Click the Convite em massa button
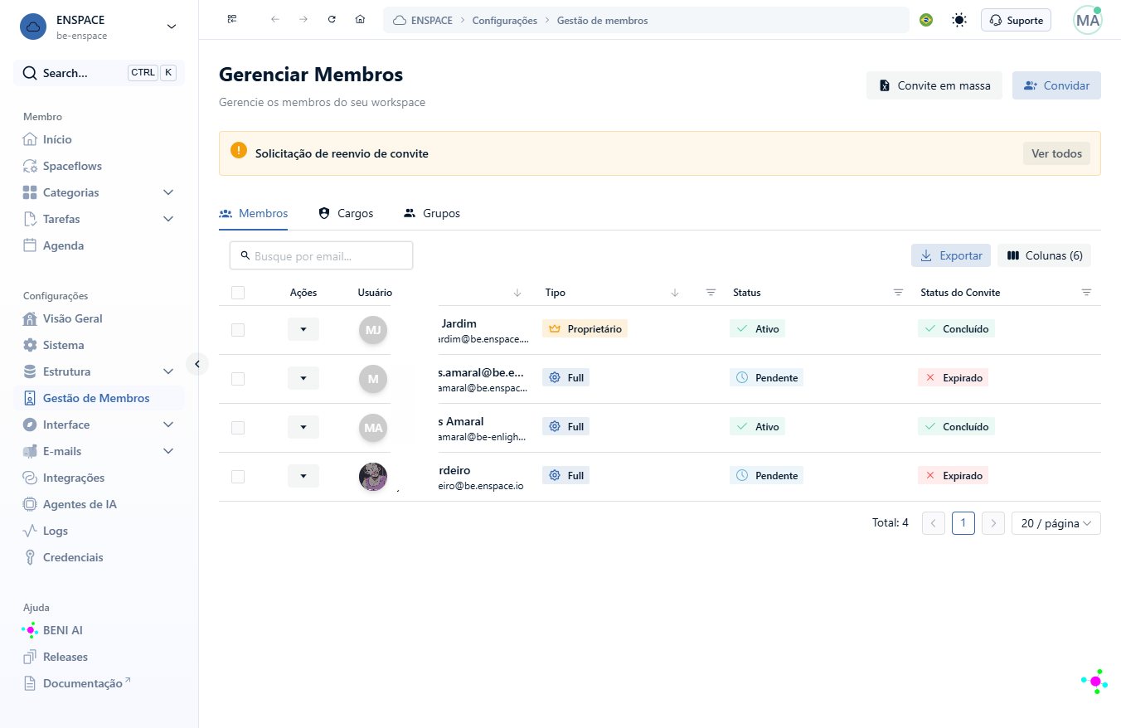The image size is (1121, 728). [x=934, y=85]
